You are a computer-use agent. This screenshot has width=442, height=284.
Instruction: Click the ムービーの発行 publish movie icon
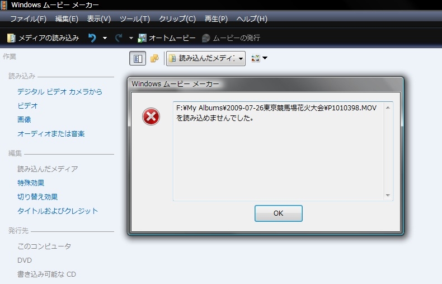pyautogui.click(x=206, y=38)
